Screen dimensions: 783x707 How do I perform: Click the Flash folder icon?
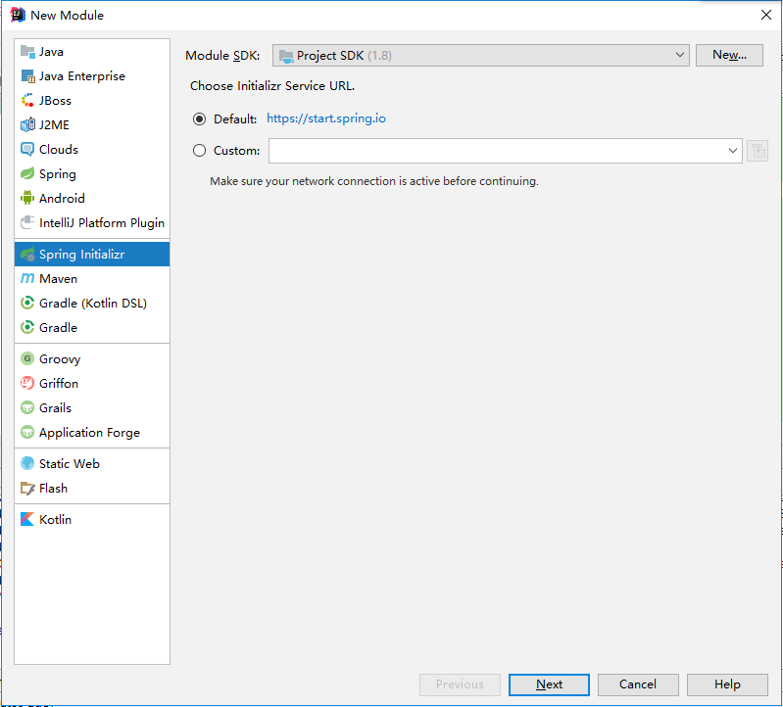tap(27, 488)
